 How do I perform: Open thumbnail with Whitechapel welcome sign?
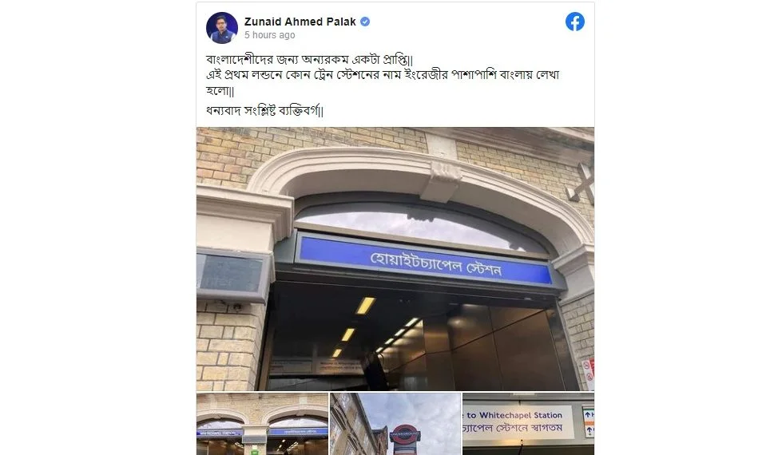[x=528, y=424]
